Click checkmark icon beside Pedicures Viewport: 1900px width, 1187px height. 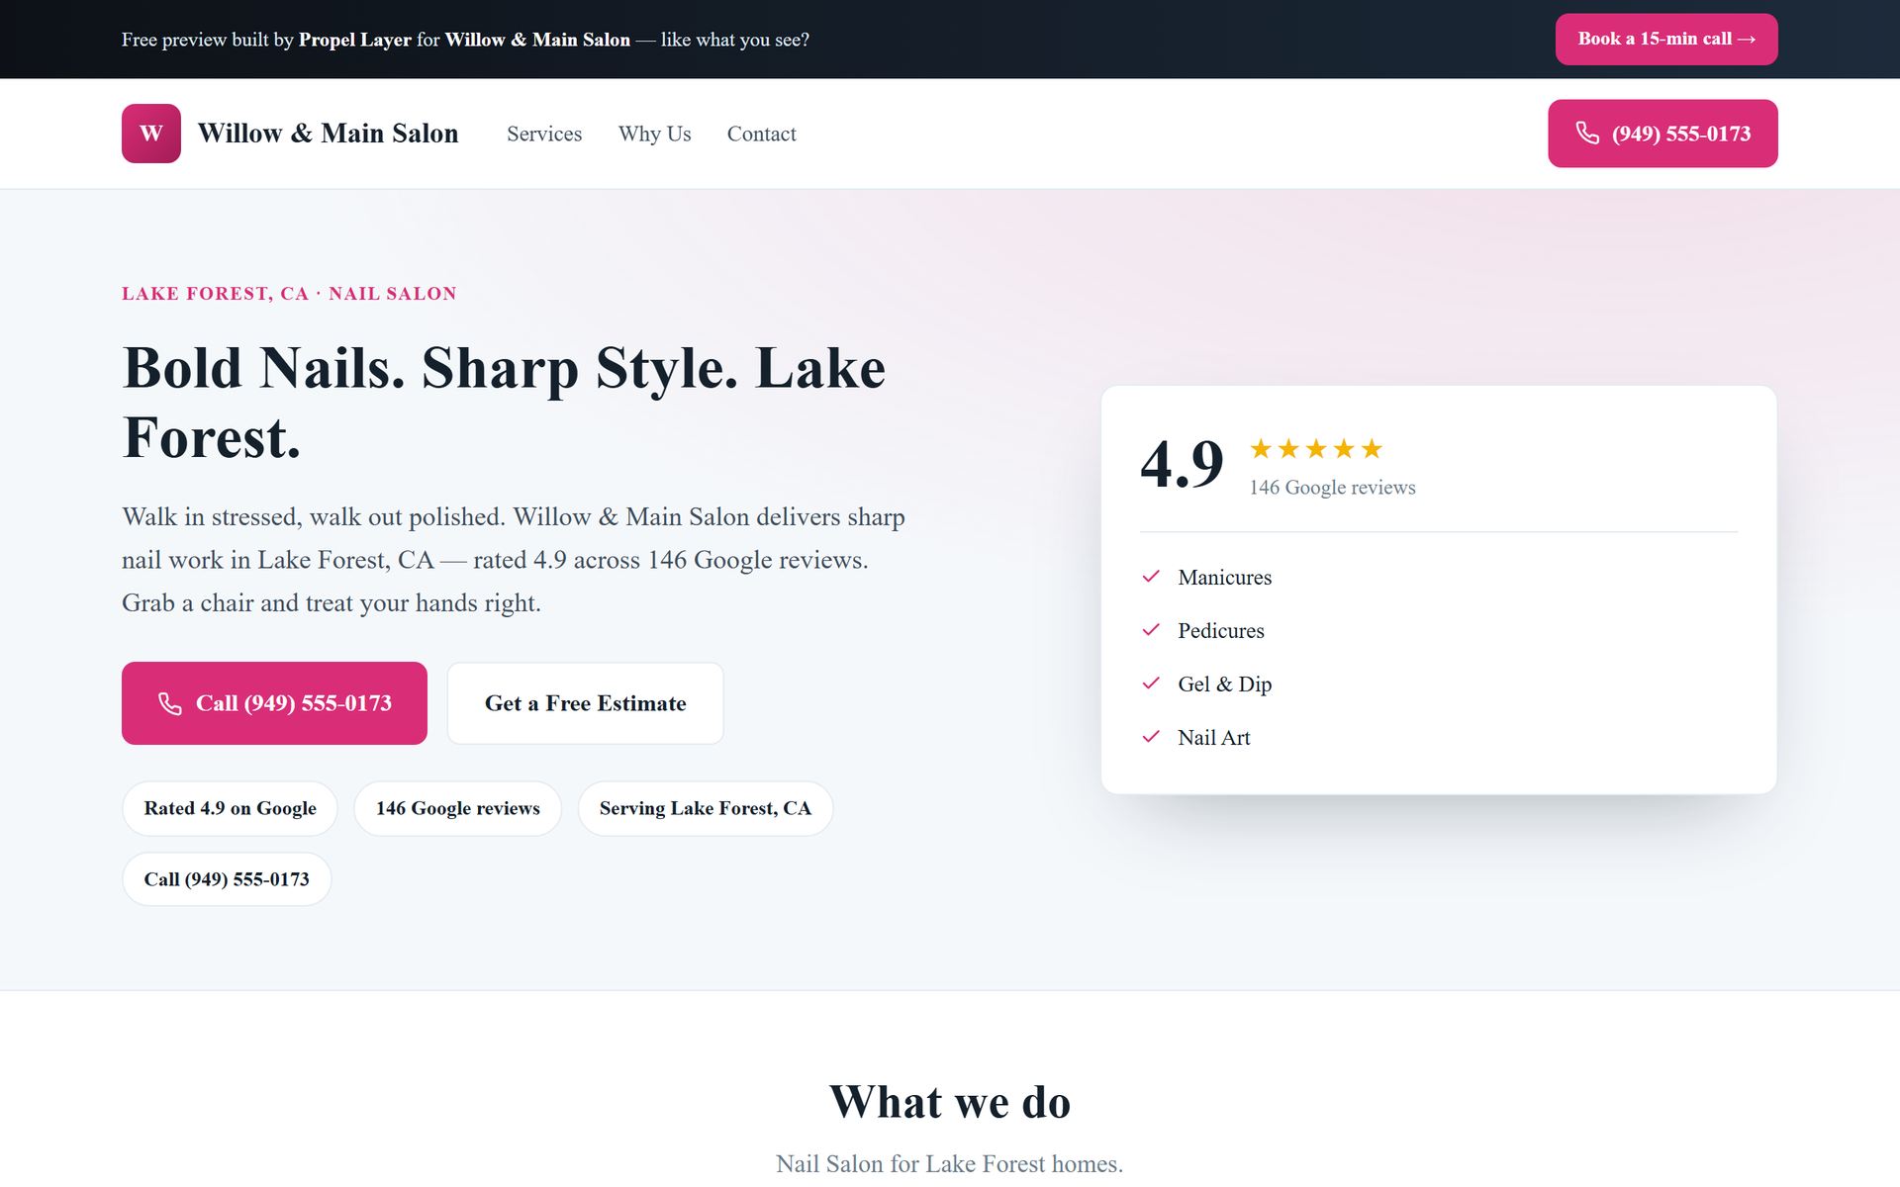pos(1151,630)
